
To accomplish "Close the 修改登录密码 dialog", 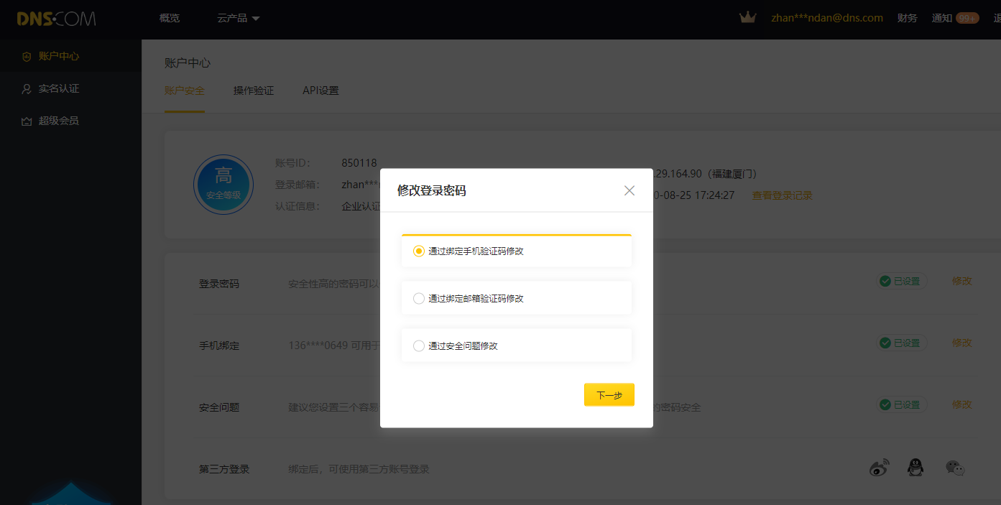I will point(629,190).
